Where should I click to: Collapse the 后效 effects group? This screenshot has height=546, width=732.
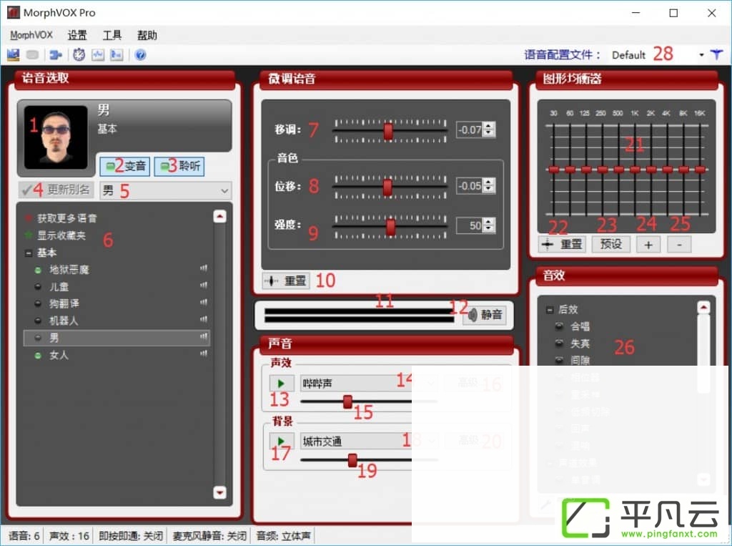[x=550, y=309]
